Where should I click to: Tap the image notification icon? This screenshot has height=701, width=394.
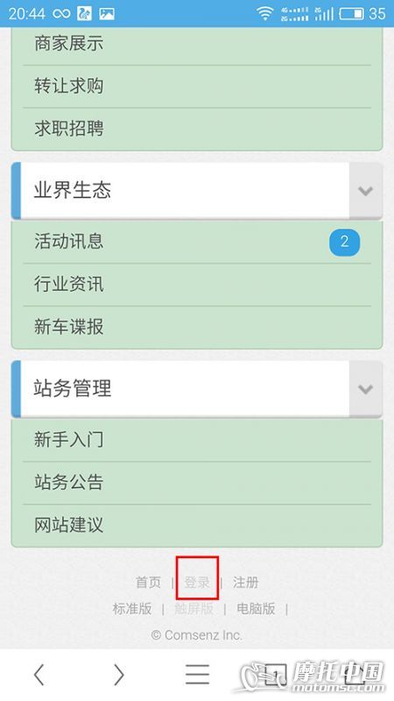click(x=107, y=14)
